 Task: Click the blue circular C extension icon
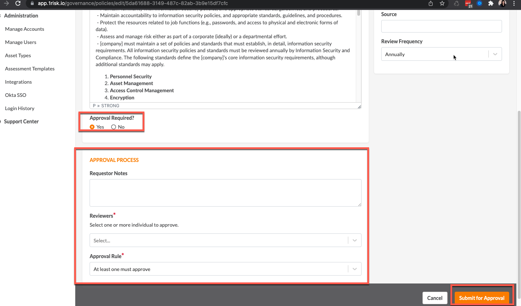[479, 4]
